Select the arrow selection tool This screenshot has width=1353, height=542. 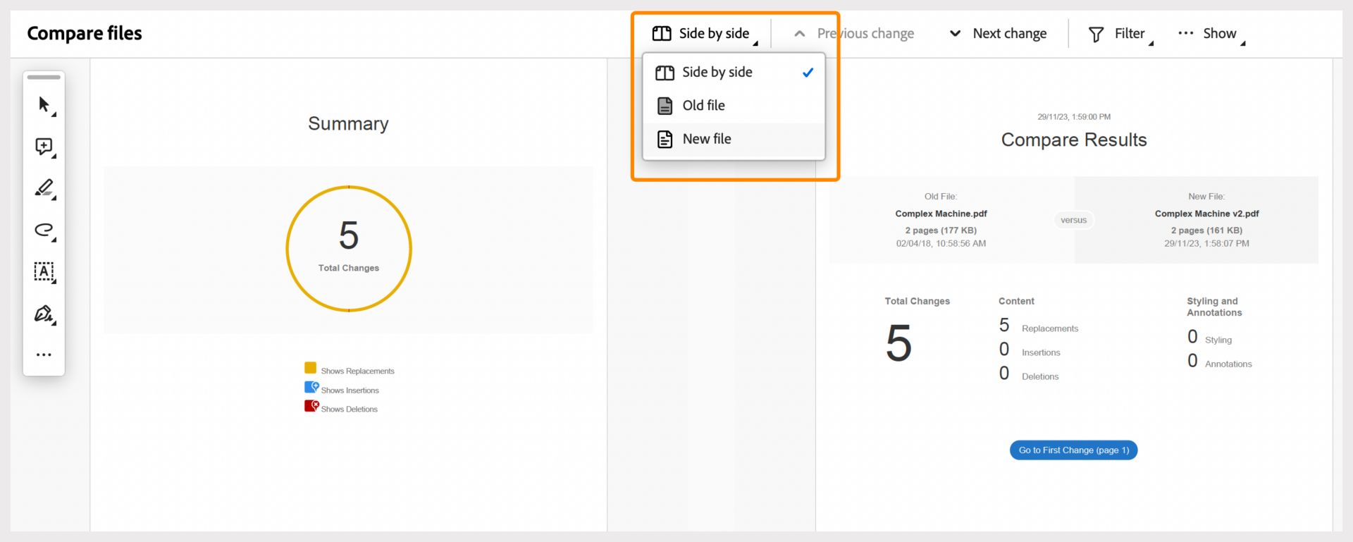pyautogui.click(x=44, y=105)
